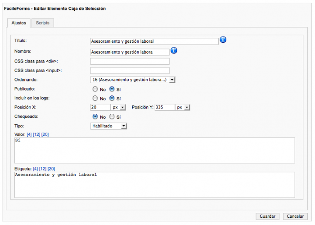The height and width of the screenshot is (225, 315).
Task: Click the info icon beside Nombre field
Action: click(x=174, y=50)
